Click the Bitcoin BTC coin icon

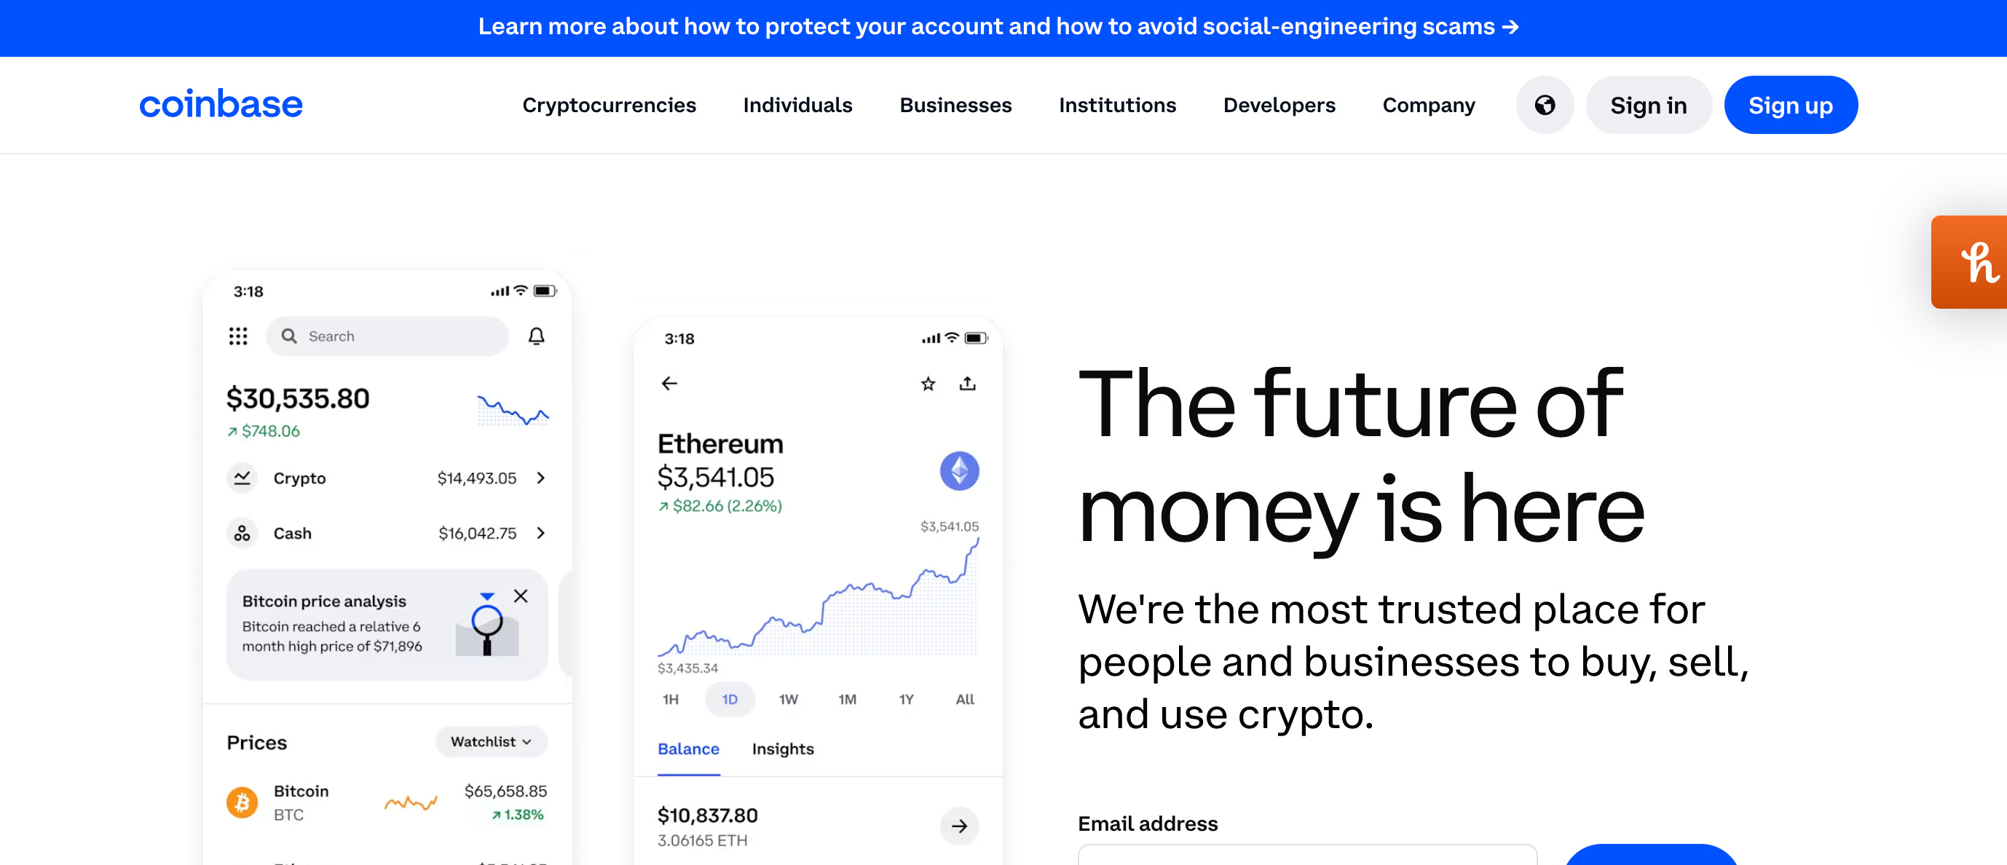coord(243,801)
